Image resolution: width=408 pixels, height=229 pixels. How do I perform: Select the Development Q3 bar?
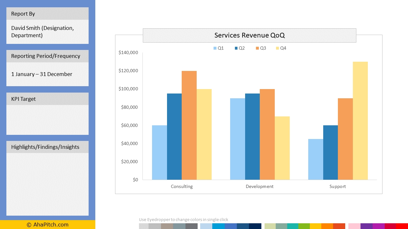coord(267,134)
